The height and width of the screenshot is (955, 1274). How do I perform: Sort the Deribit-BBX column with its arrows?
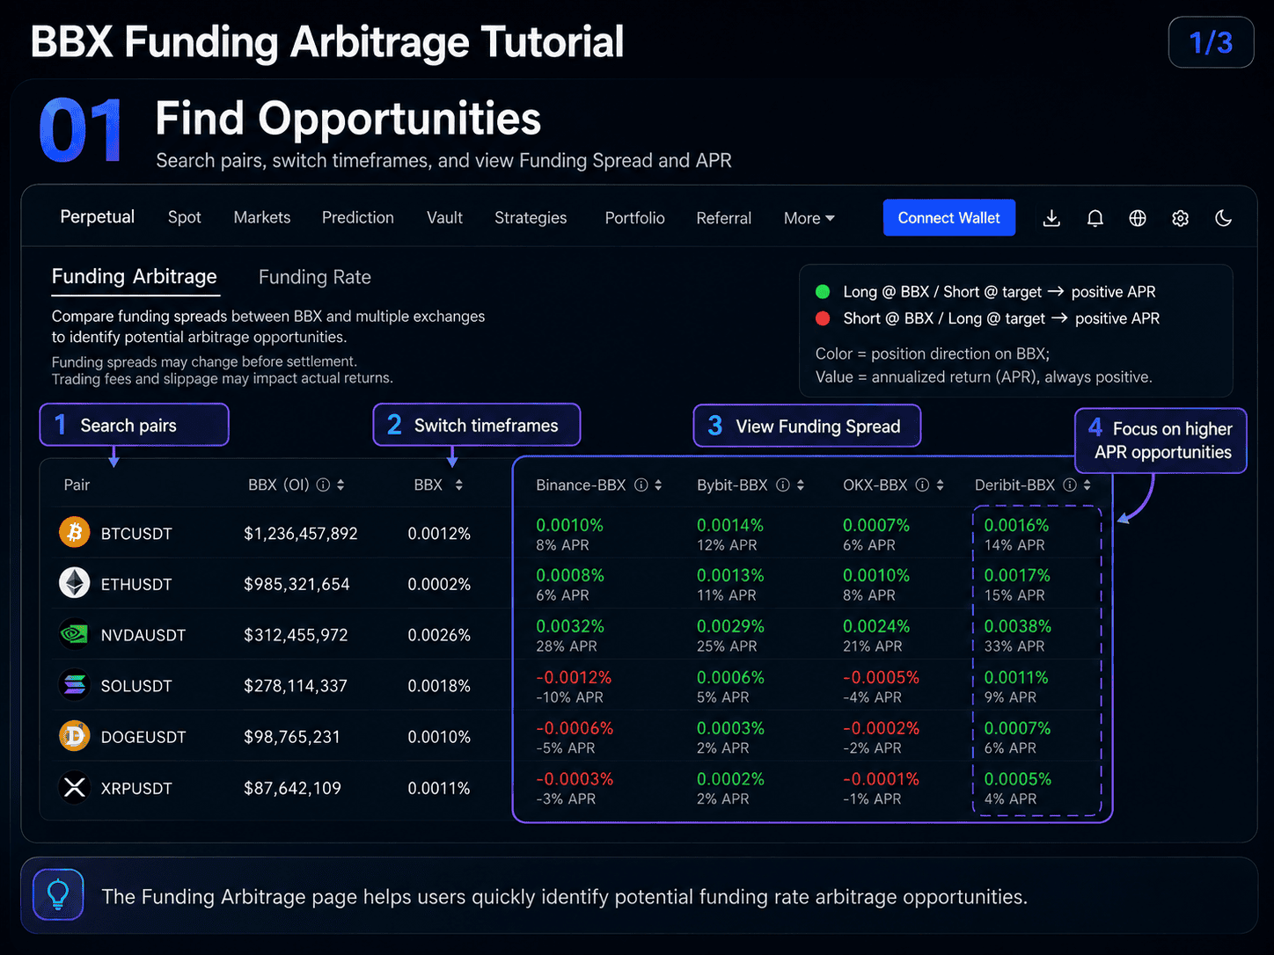click(x=1087, y=485)
